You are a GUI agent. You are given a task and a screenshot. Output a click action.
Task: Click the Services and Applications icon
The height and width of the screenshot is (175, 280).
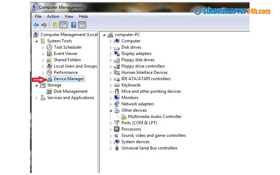coord(43,98)
